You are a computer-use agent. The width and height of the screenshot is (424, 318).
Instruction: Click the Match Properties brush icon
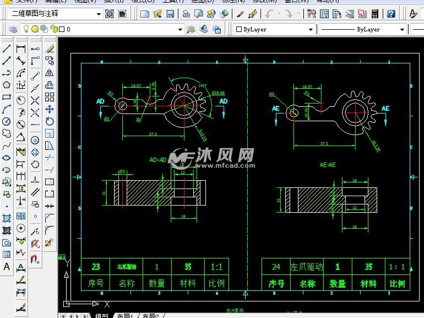click(x=240, y=14)
